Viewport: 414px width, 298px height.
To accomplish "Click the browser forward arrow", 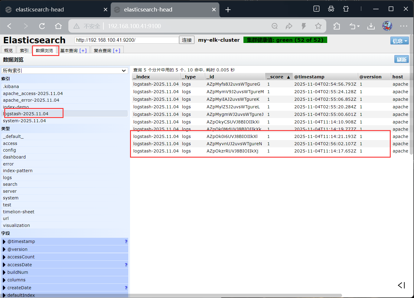I will pyautogui.click(x=26, y=26).
